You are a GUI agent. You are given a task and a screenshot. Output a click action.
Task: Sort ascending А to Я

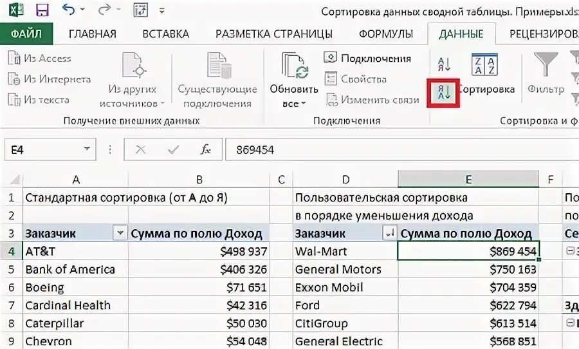tap(444, 64)
